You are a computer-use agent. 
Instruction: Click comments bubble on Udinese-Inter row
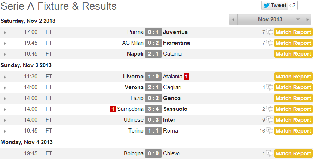[x=270, y=120]
